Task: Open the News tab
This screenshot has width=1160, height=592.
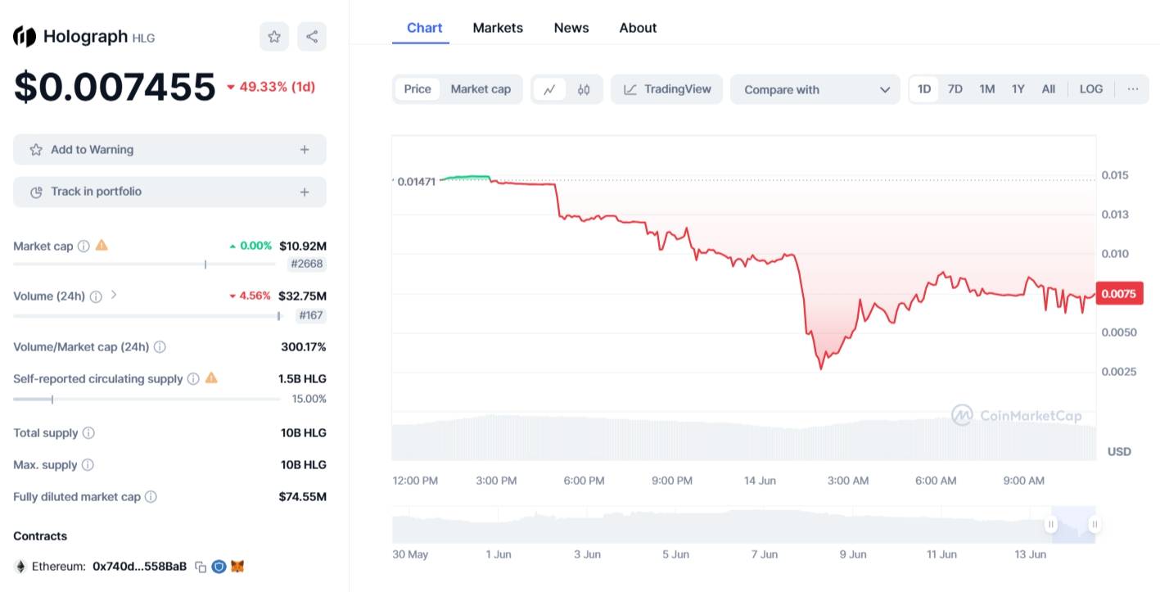Action: pyautogui.click(x=571, y=28)
